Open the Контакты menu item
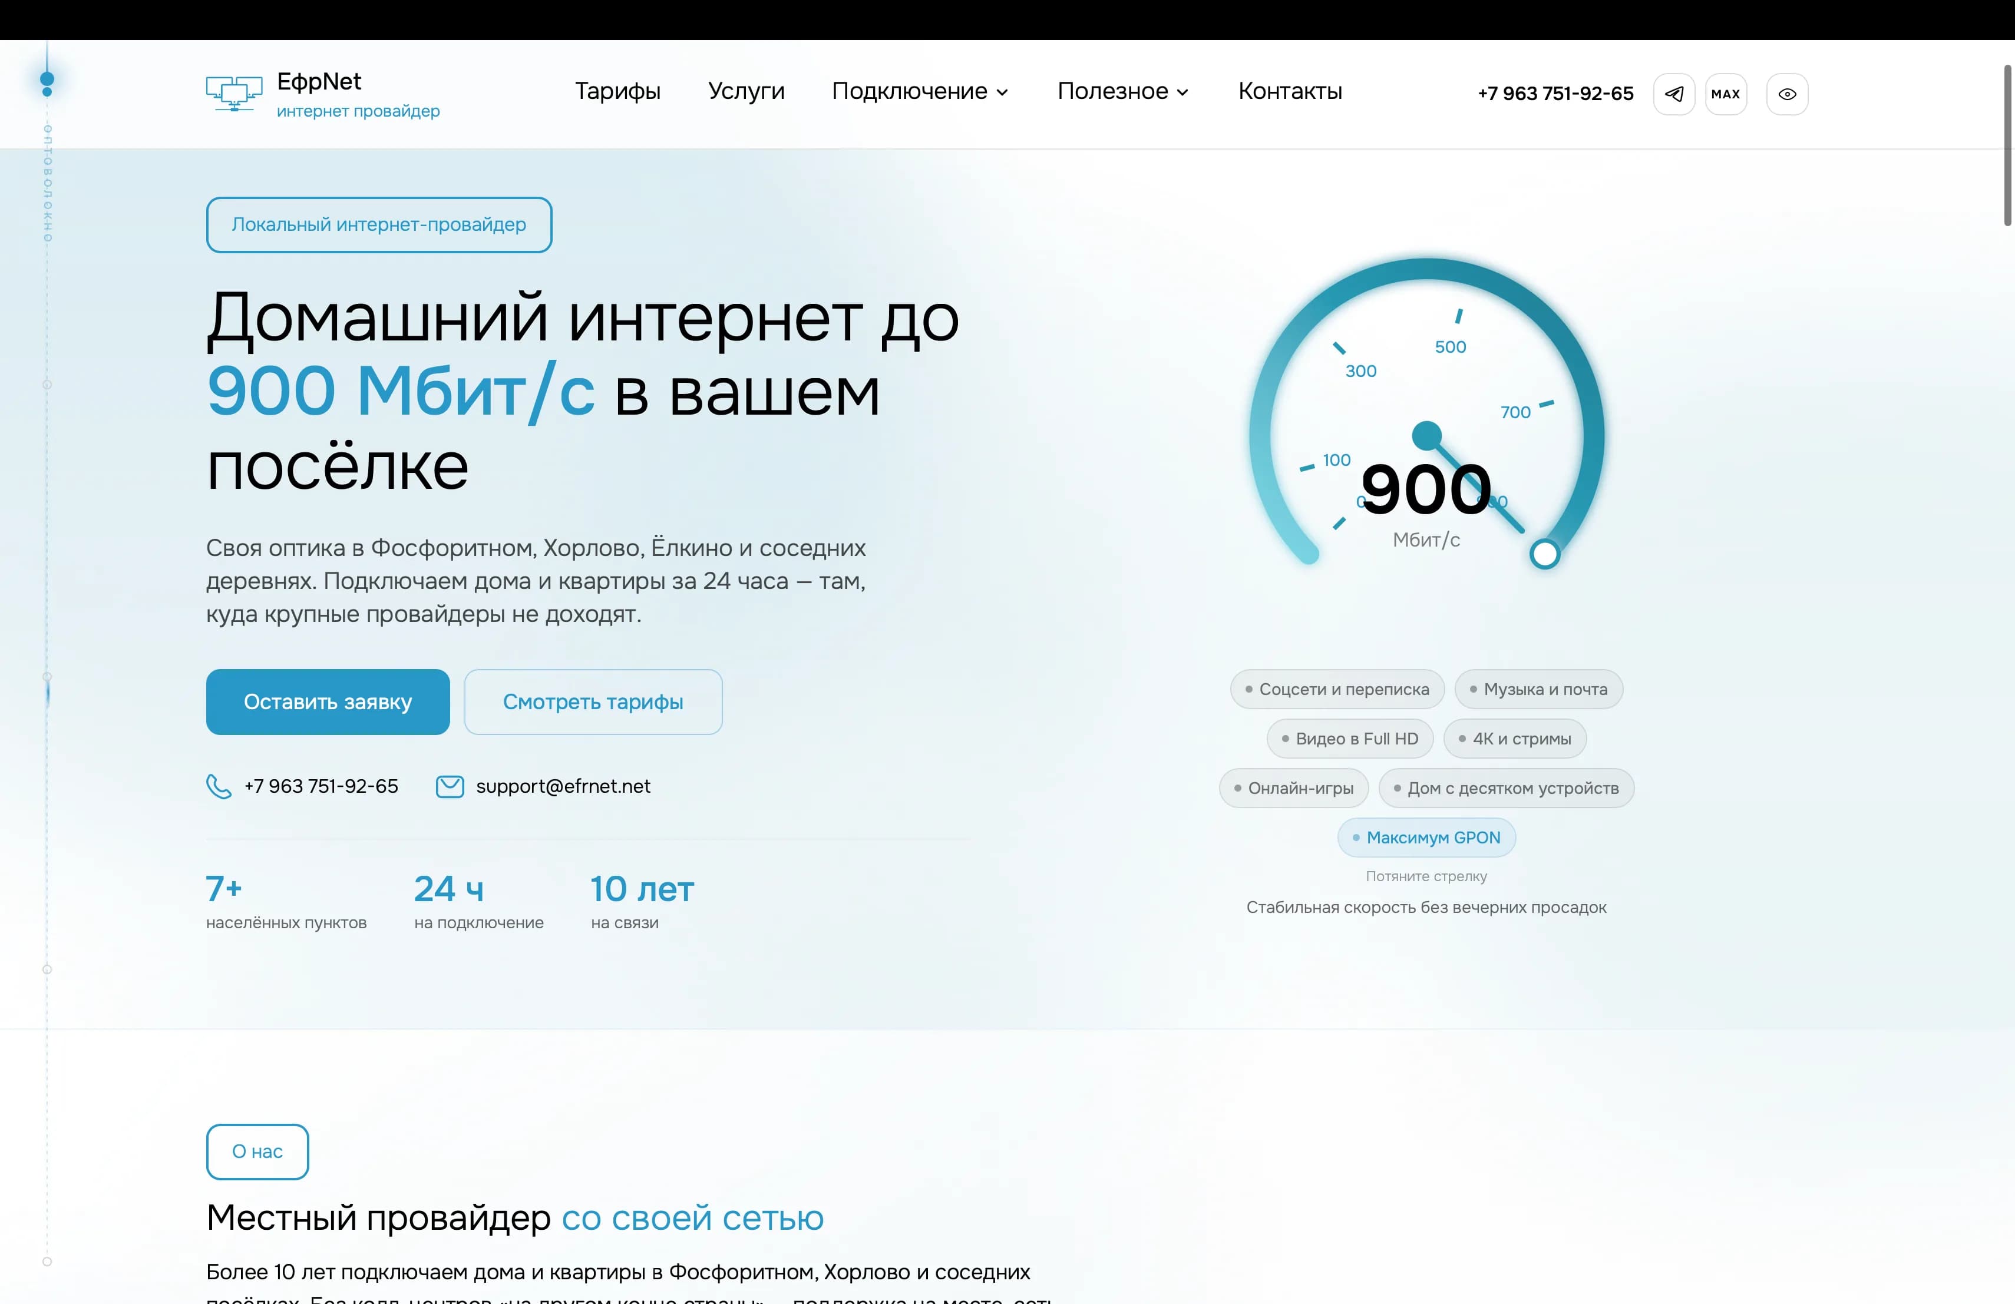 coord(1290,91)
